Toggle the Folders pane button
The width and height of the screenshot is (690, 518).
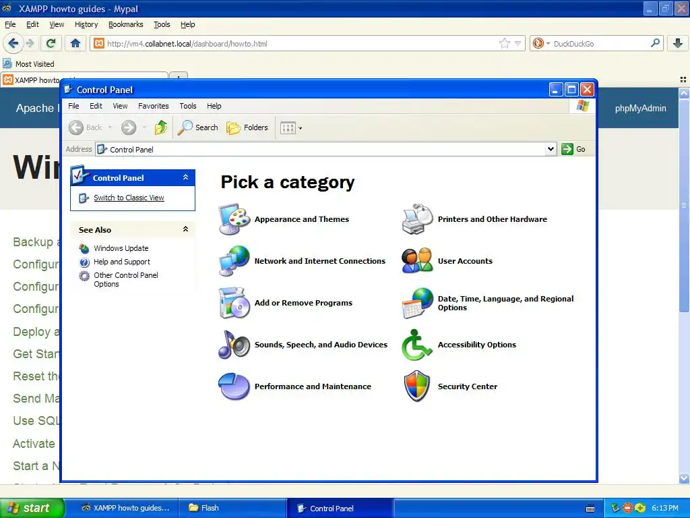click(247, 127)
